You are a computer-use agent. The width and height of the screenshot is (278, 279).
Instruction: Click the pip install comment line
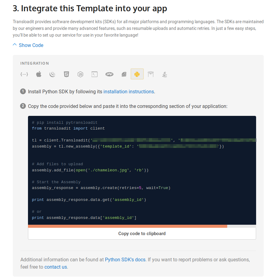tap(64, 123)
